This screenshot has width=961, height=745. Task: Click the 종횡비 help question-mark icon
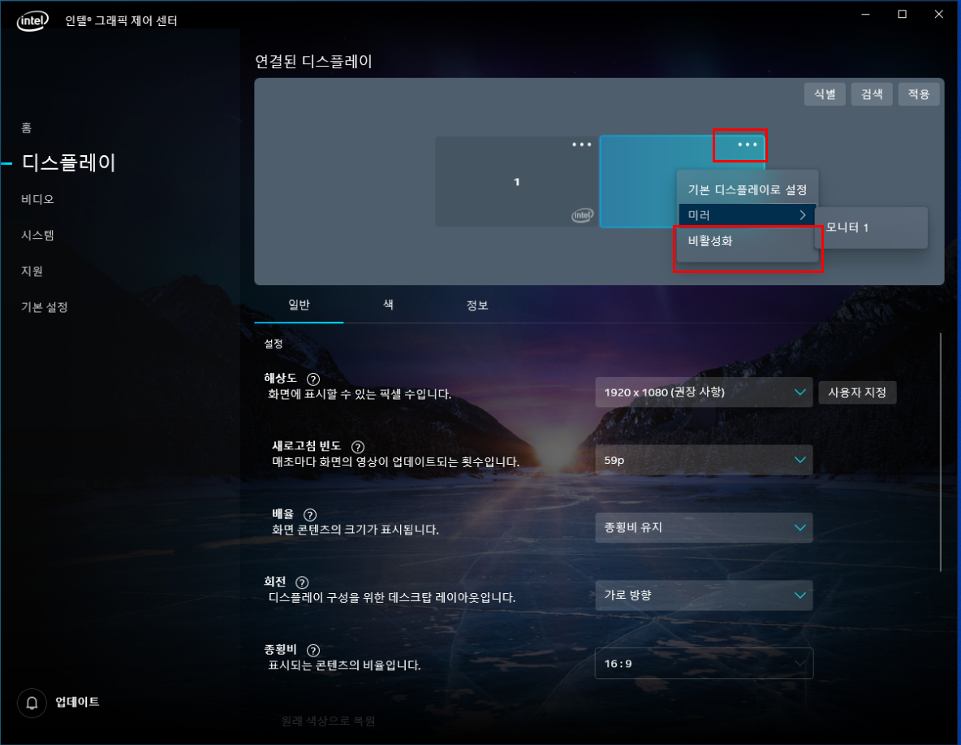[x=312, y=651]
